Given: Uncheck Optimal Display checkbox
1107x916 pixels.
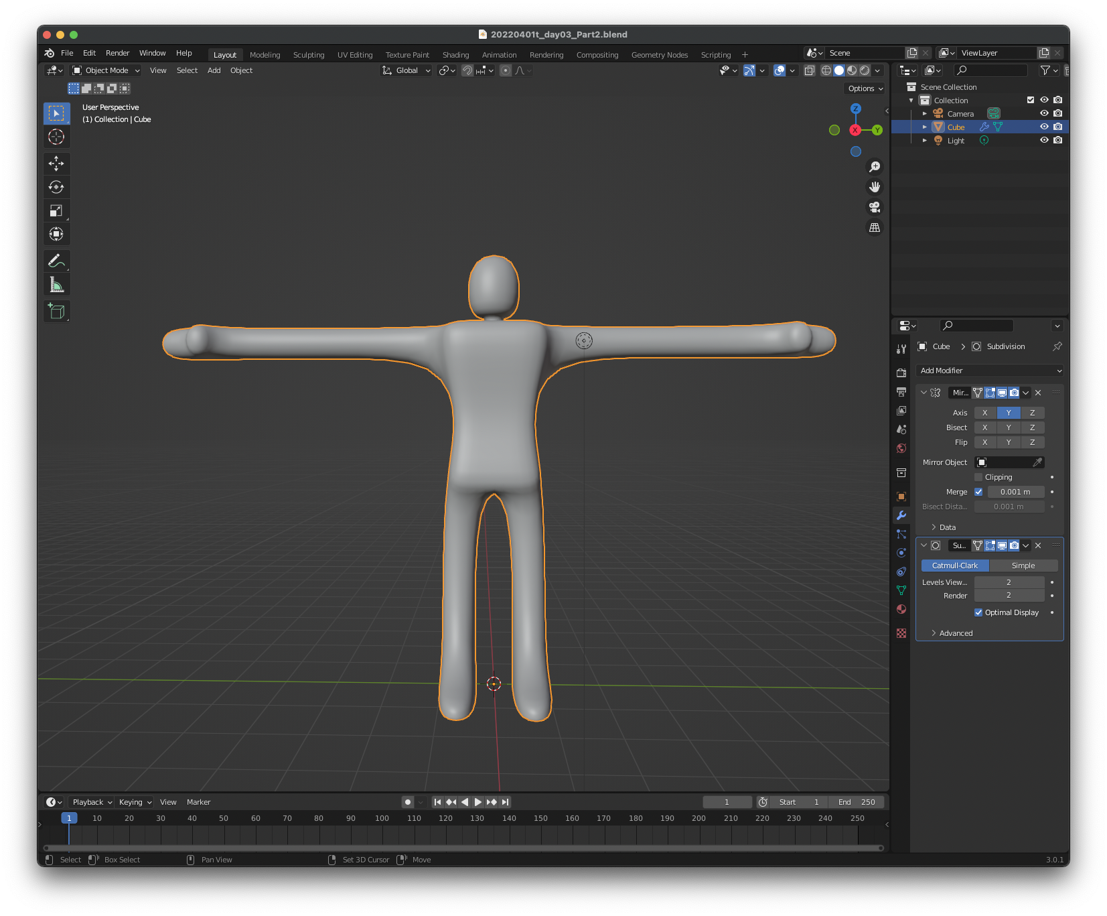Looking at the screenshot, I should point(978,612).
